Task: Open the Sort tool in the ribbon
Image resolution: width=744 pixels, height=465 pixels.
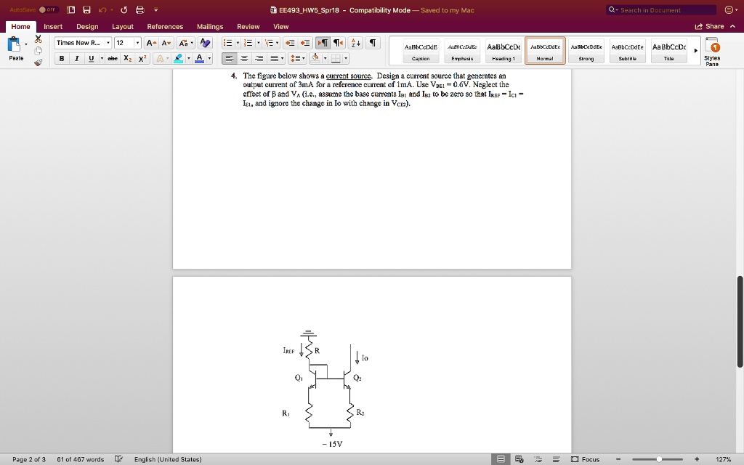Action: 356,44
